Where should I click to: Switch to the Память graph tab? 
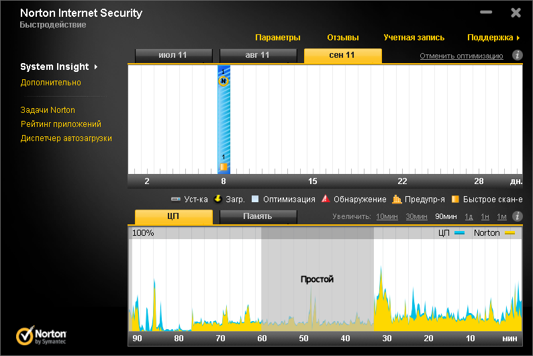tap(258, 216)
